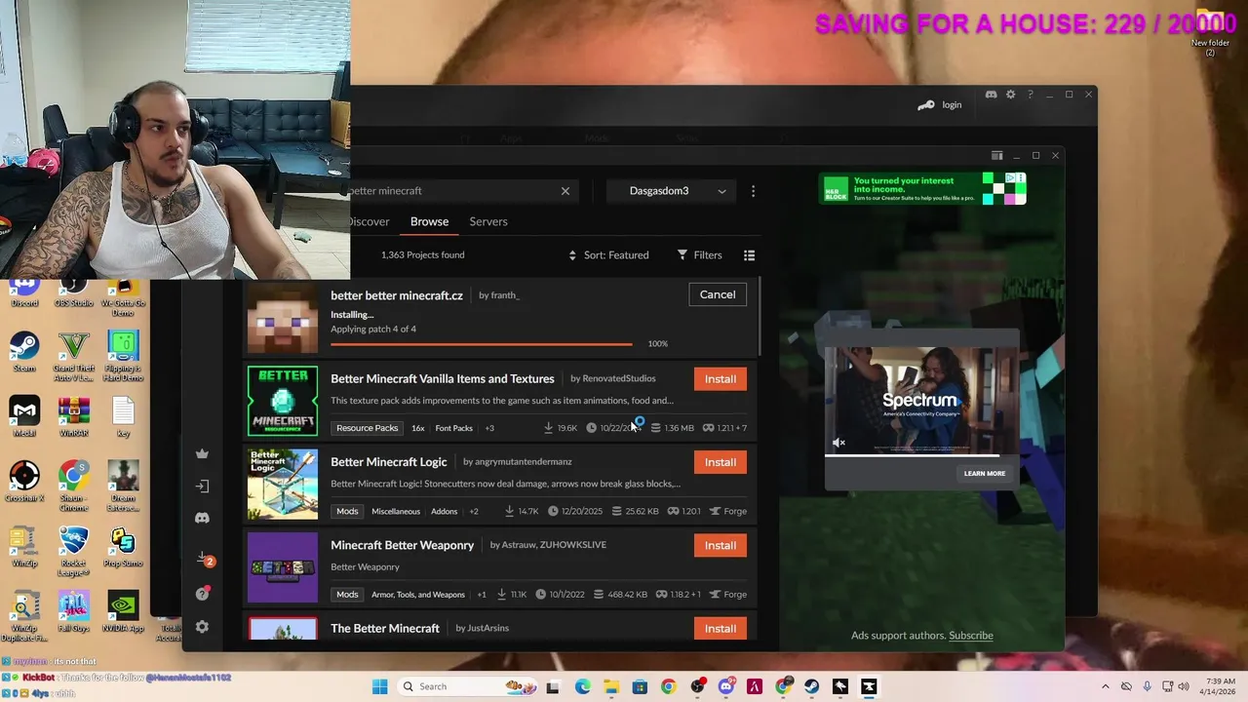Select the NVIDIA App desktop icon

click(x=123, y=612)
